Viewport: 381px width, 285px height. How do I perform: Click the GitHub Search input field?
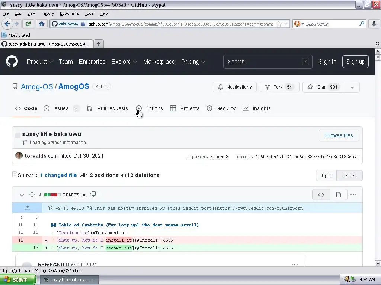(268, 62)
